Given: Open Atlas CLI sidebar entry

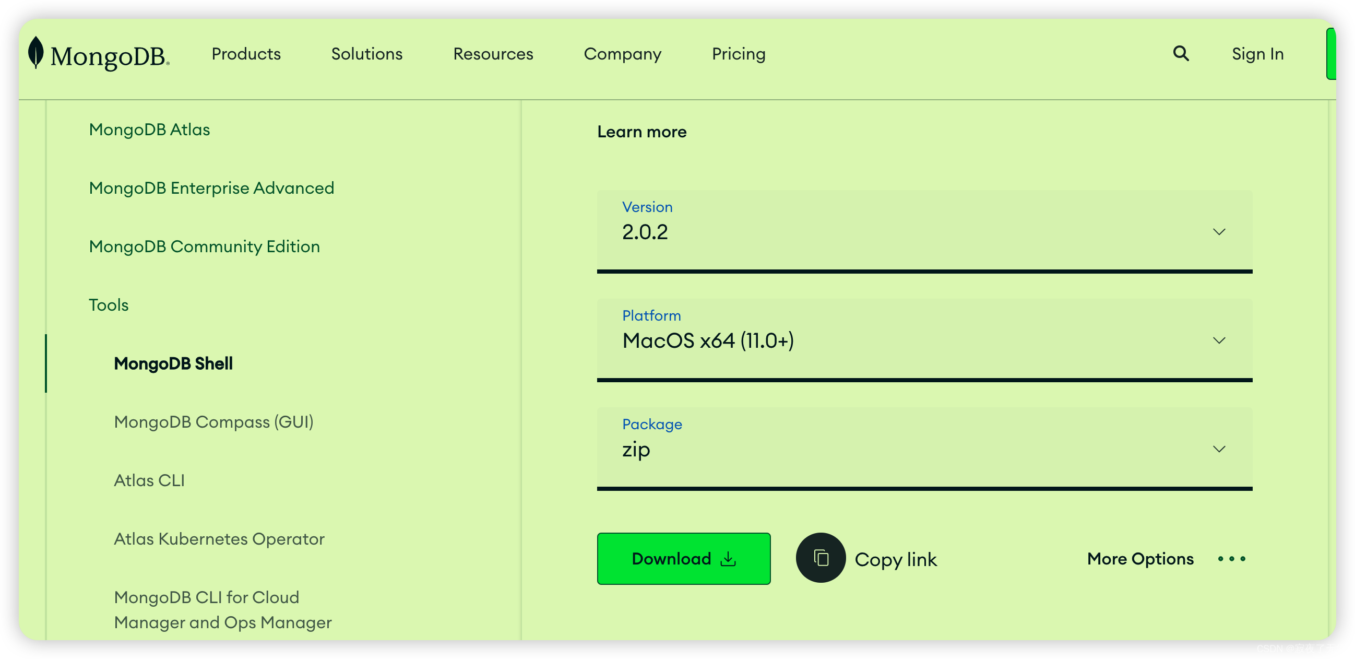Looking at the screenshot, I should [x=149, y=480].
